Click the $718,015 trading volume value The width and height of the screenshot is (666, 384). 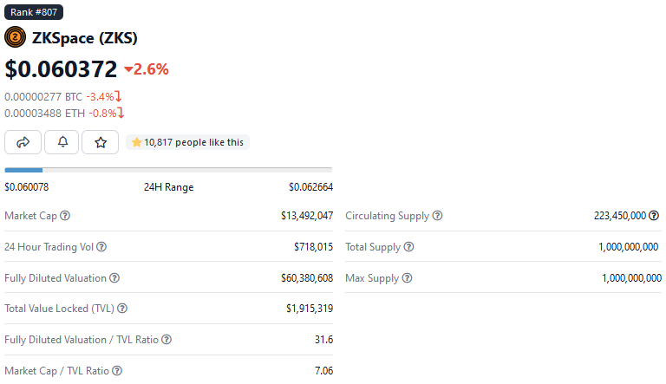313,247
